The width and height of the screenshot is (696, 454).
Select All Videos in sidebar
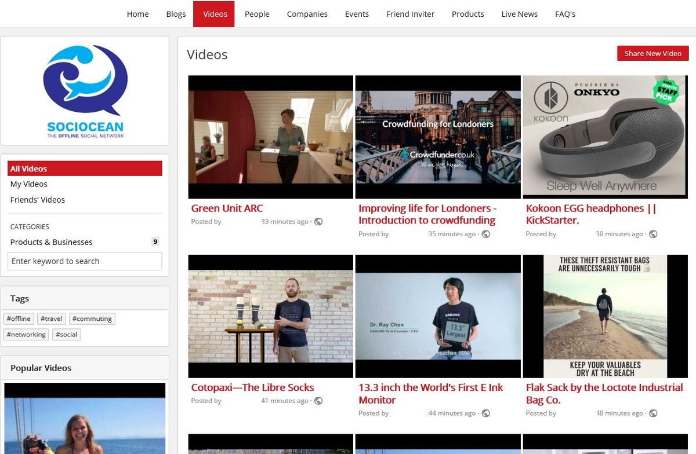85,169
